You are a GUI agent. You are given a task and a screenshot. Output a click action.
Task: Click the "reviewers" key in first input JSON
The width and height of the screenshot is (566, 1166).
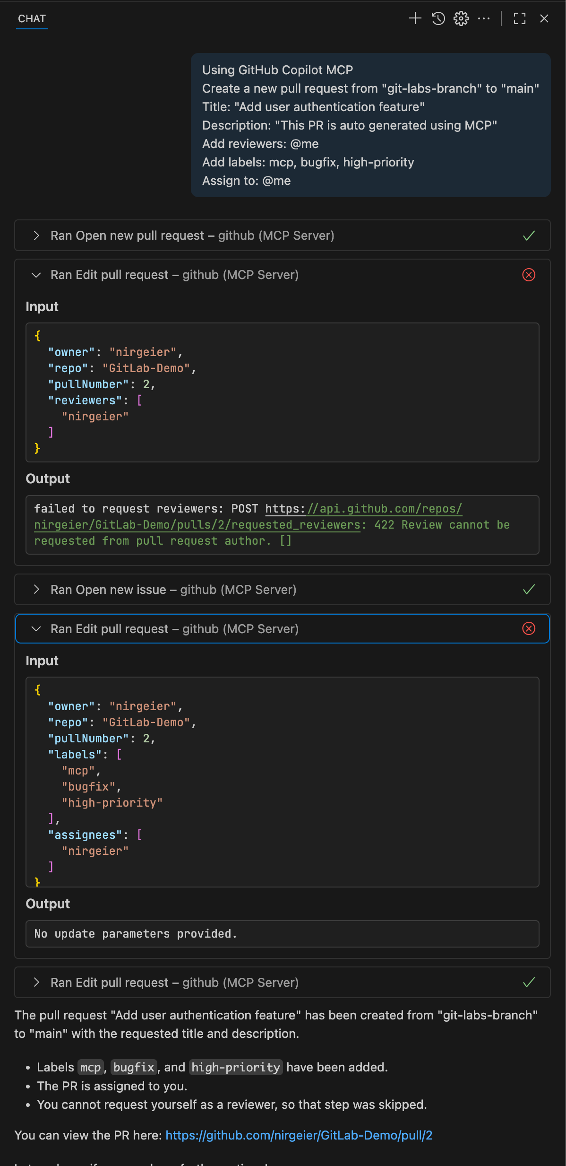(x=85, y=400)
